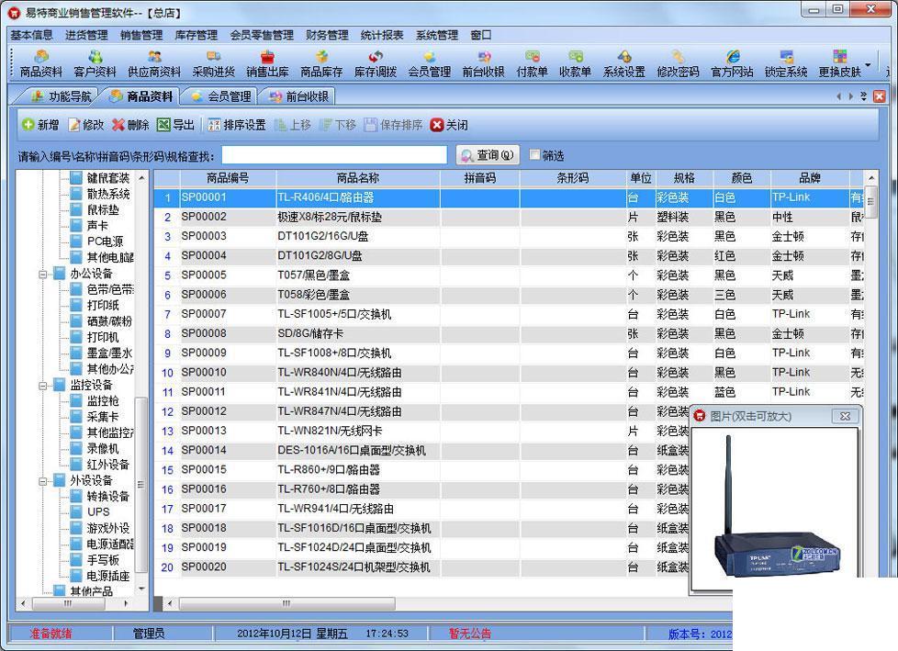Collapse the 外设设备 tree node
This screenshot has width=898, height=651.
43,481
